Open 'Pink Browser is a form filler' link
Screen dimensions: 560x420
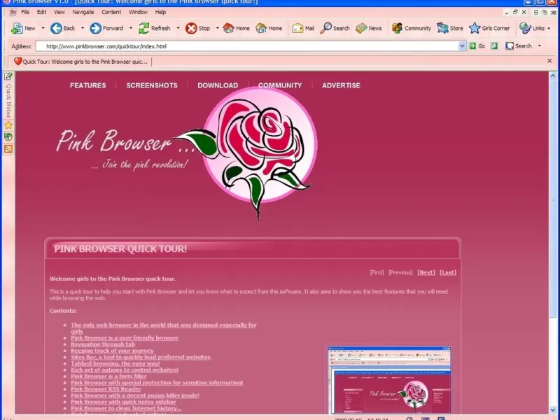click(108, 376)
